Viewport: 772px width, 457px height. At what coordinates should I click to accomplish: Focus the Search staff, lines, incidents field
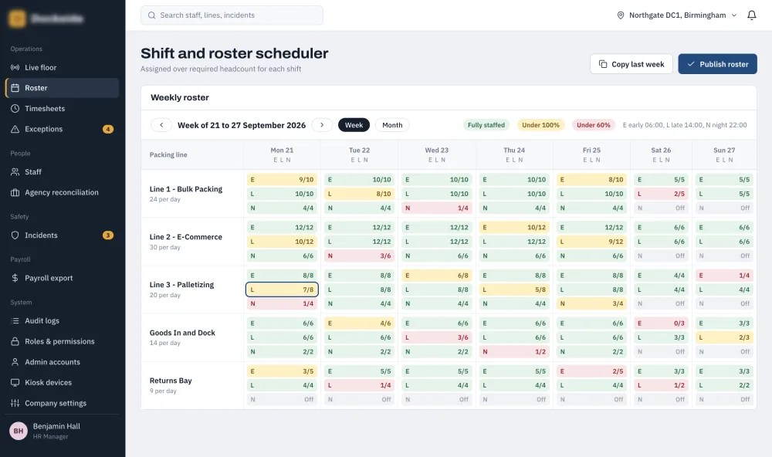click(232, 15)
